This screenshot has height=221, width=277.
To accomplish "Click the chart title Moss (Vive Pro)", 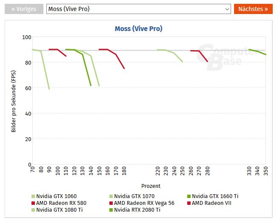I will click(139, 28).
